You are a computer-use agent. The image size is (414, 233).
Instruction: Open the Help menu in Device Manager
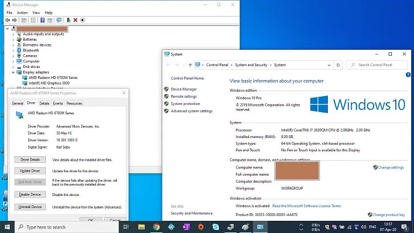coord(49,12)
